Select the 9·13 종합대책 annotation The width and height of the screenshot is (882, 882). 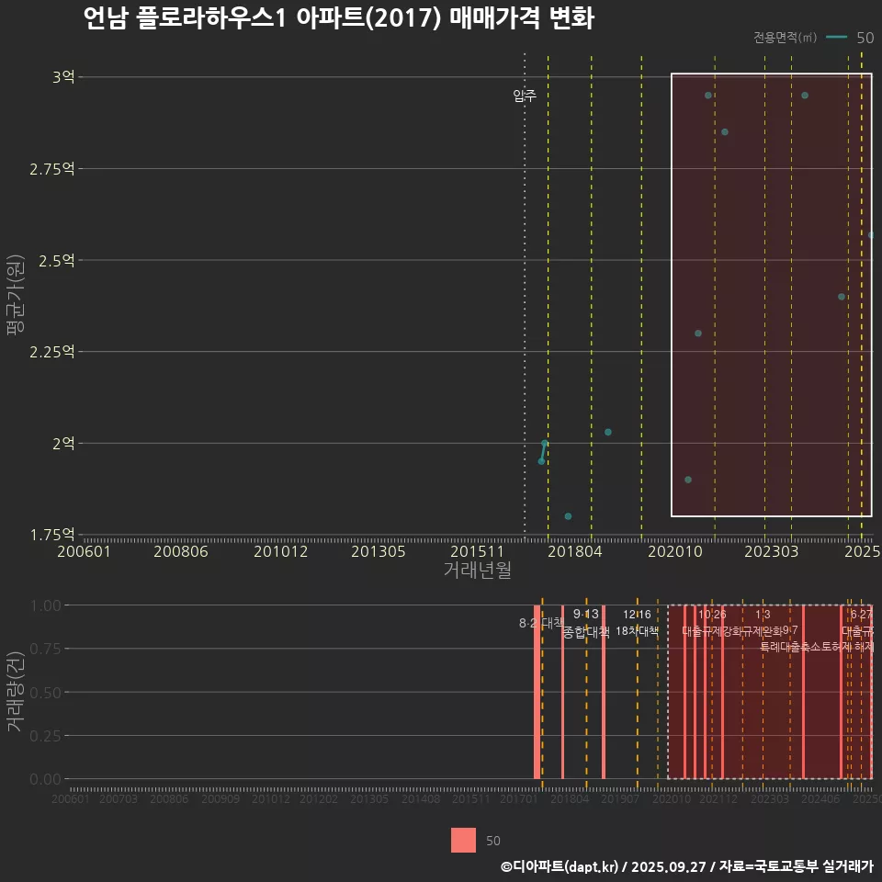[586, 623]
